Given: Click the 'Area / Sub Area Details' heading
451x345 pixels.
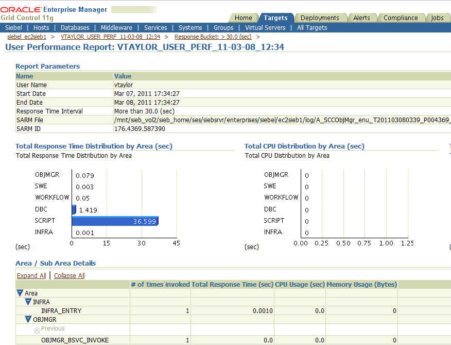Looking at the screenshot, I should (56, 263).
